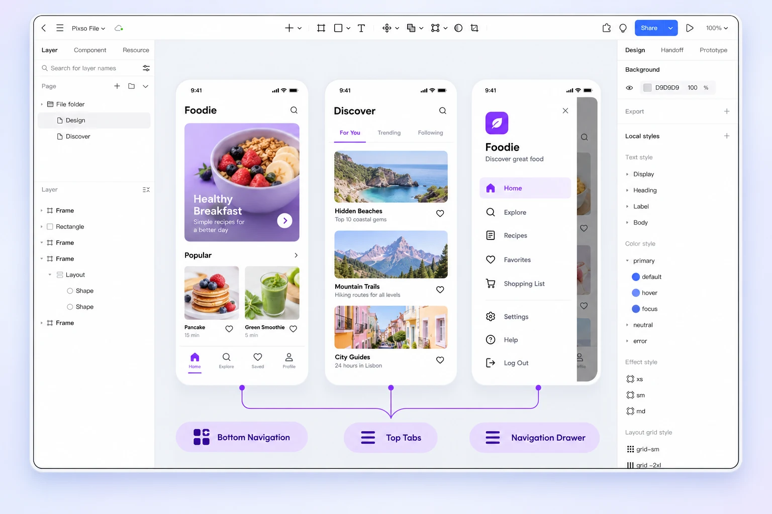Open the plugins icon
Screen dimensions: 772x514
point(607,28)
